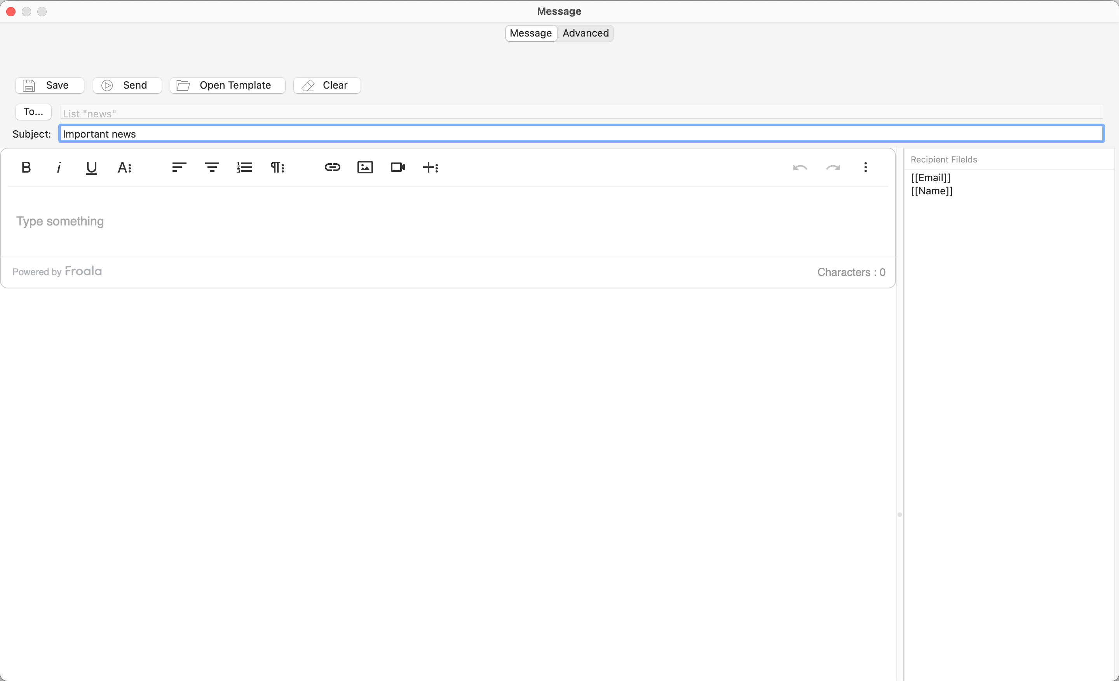This screenshot has height=681, width=1119.
Task: Toggle bold formatting in editor toolbar
Action: (x=26, y=167)
